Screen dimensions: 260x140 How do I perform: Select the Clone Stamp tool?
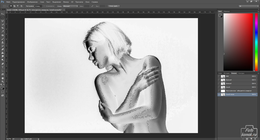(3, 42)
